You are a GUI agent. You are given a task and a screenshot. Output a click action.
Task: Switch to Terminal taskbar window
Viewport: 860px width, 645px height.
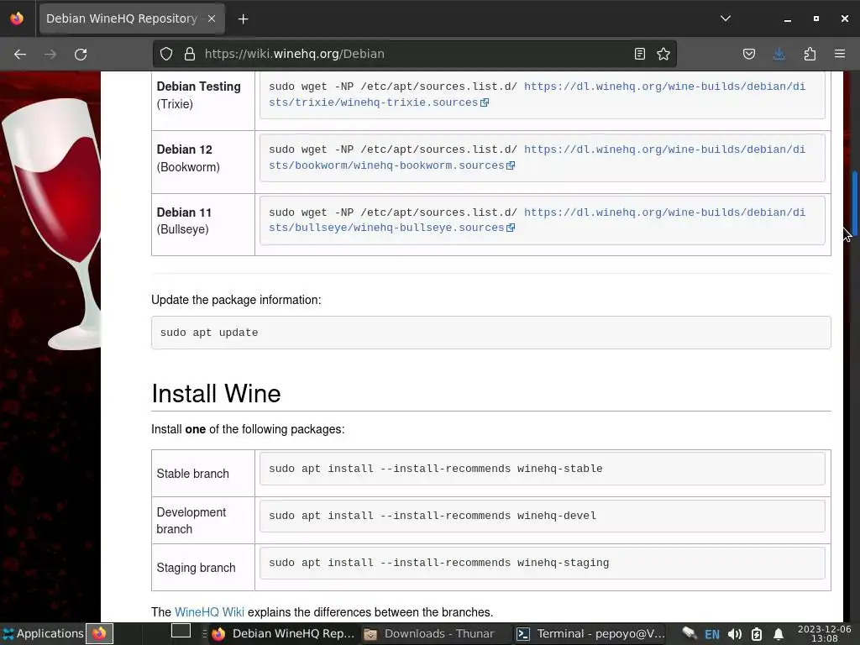592,633
